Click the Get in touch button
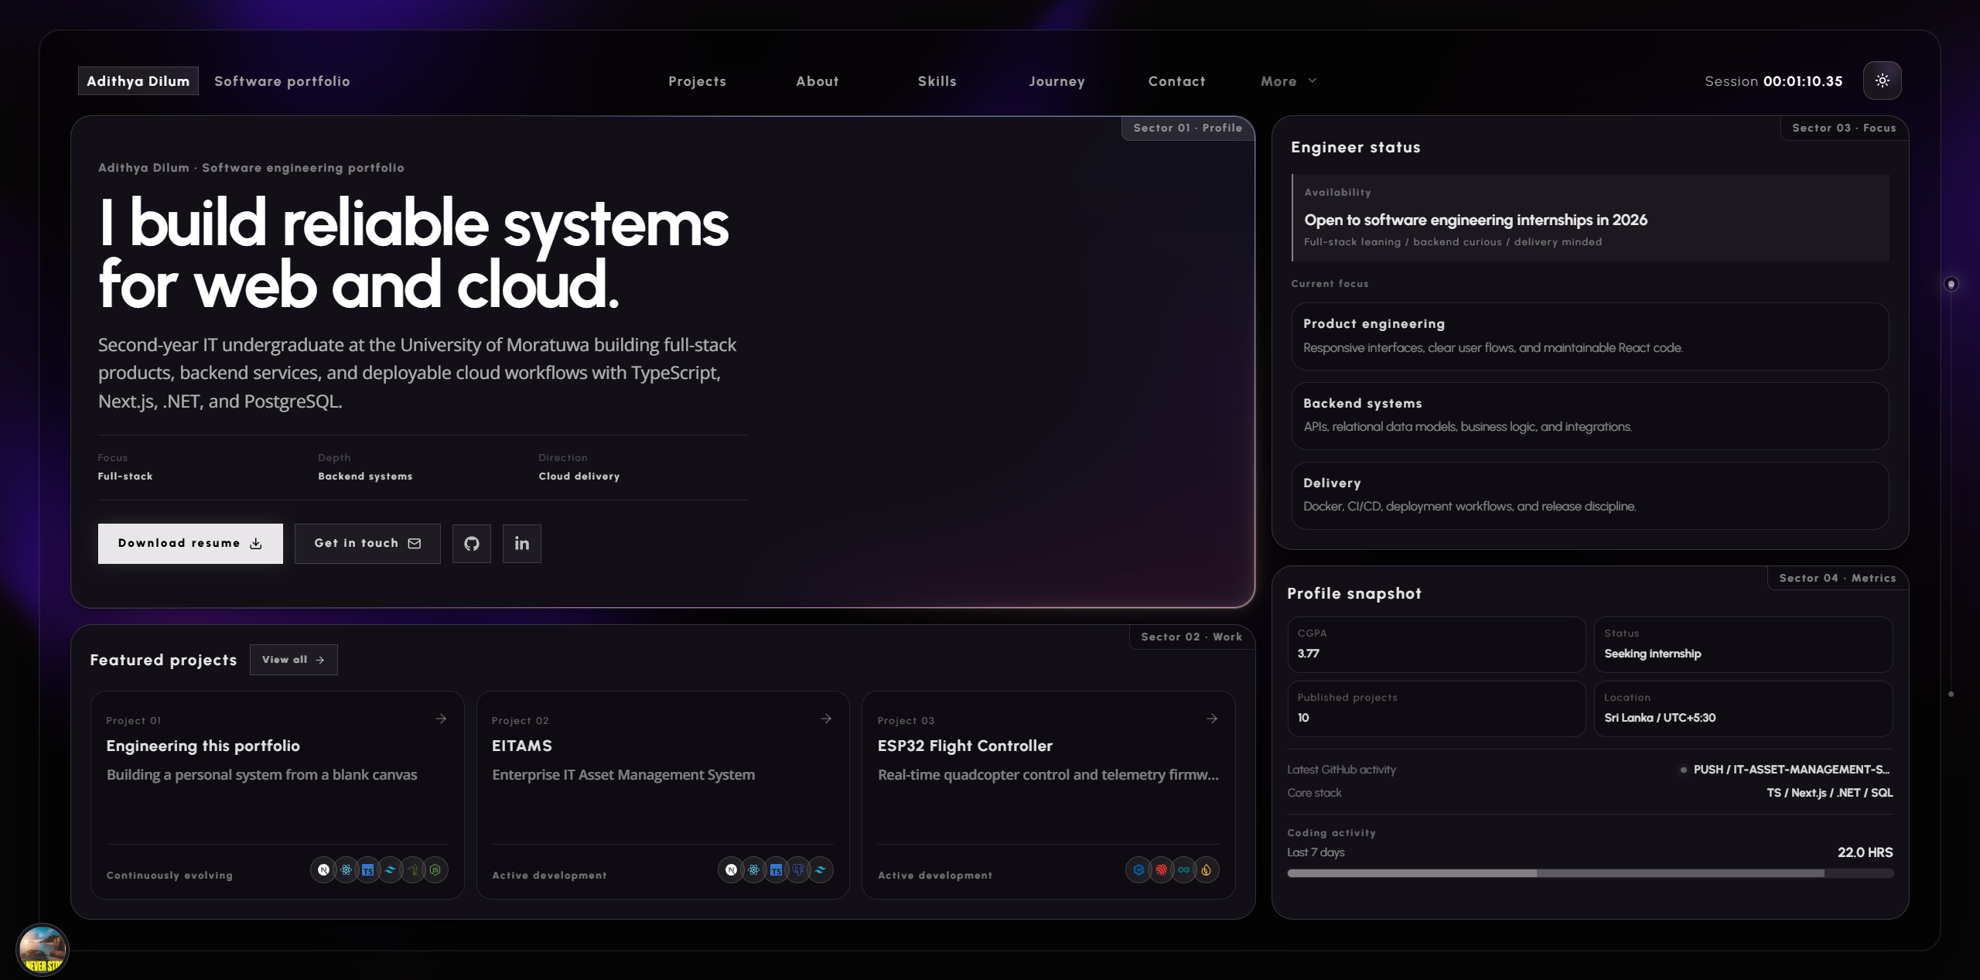 click(367, 544)
